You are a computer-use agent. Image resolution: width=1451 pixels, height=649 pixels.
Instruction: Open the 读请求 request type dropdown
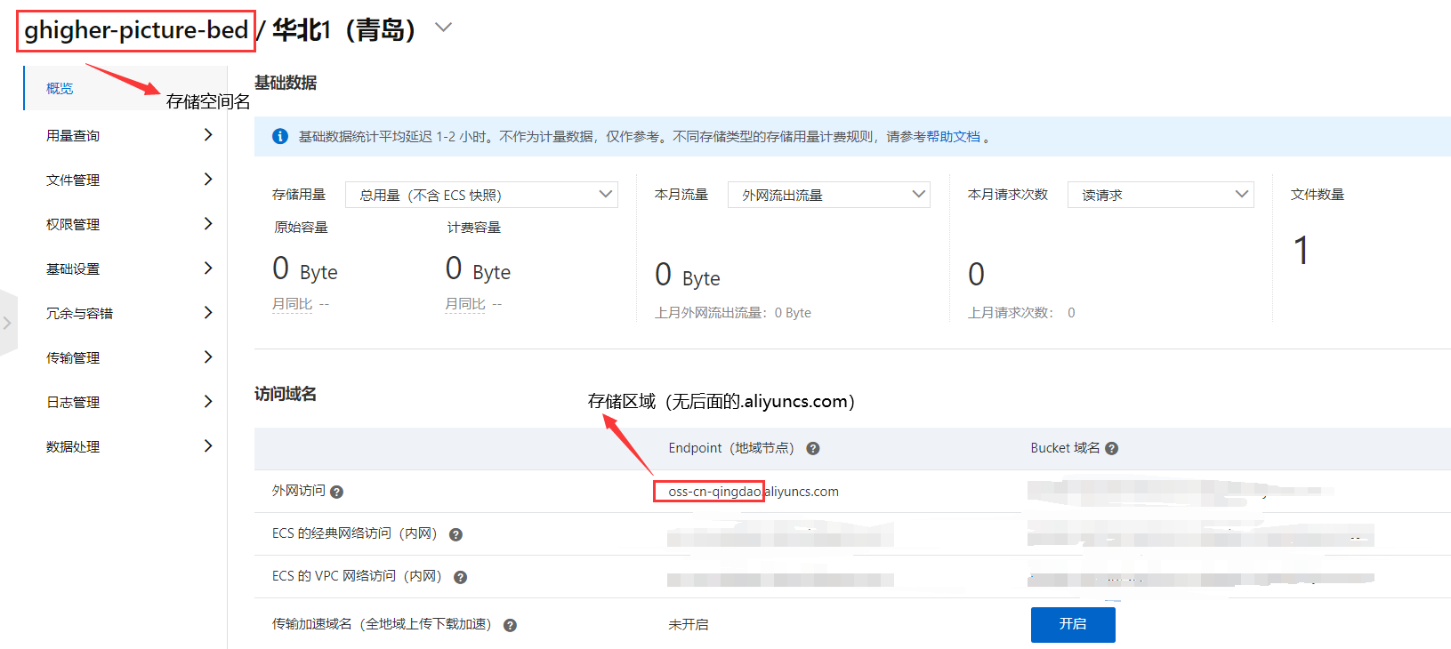point(1160,195)
